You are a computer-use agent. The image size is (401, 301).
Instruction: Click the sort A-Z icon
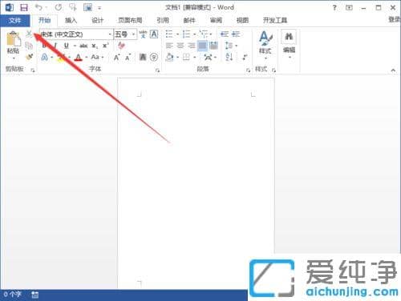click(229, 57)
